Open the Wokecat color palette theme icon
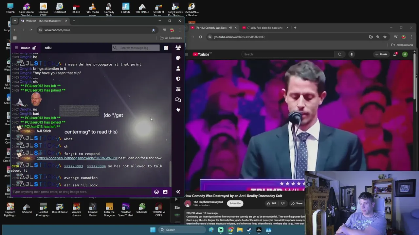 point(178,58)
